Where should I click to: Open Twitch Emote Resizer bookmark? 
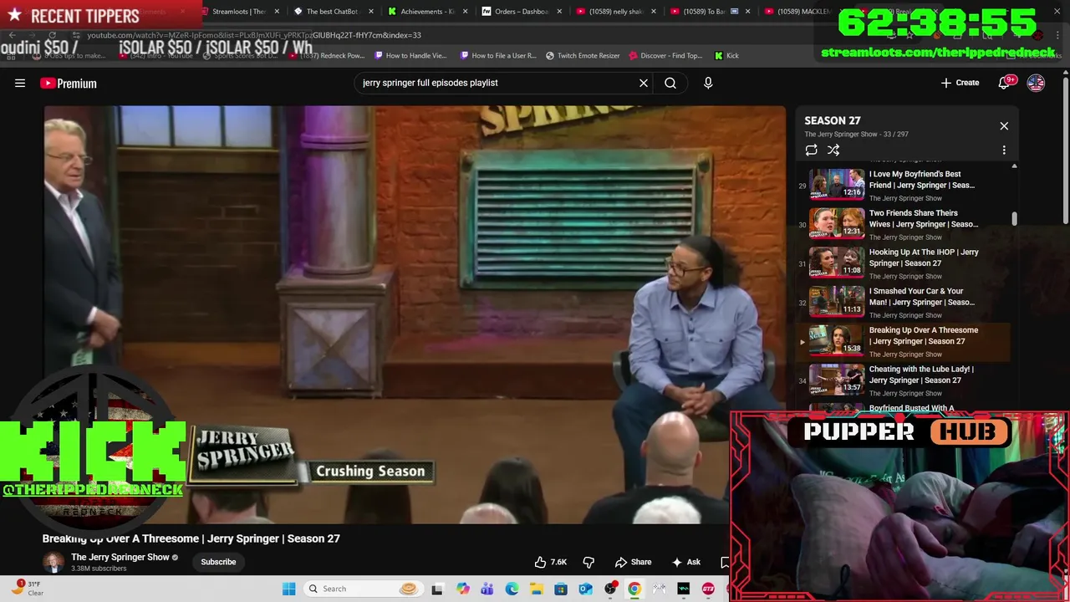583,56
